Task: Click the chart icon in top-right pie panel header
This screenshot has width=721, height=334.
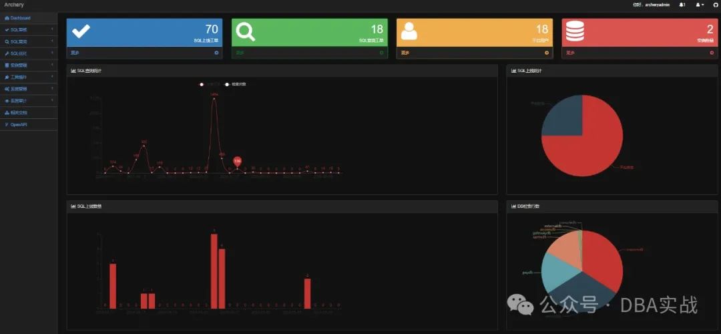Action: 513,71
